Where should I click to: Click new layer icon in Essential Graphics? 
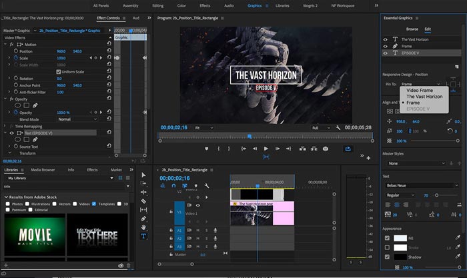pos(456,67)
